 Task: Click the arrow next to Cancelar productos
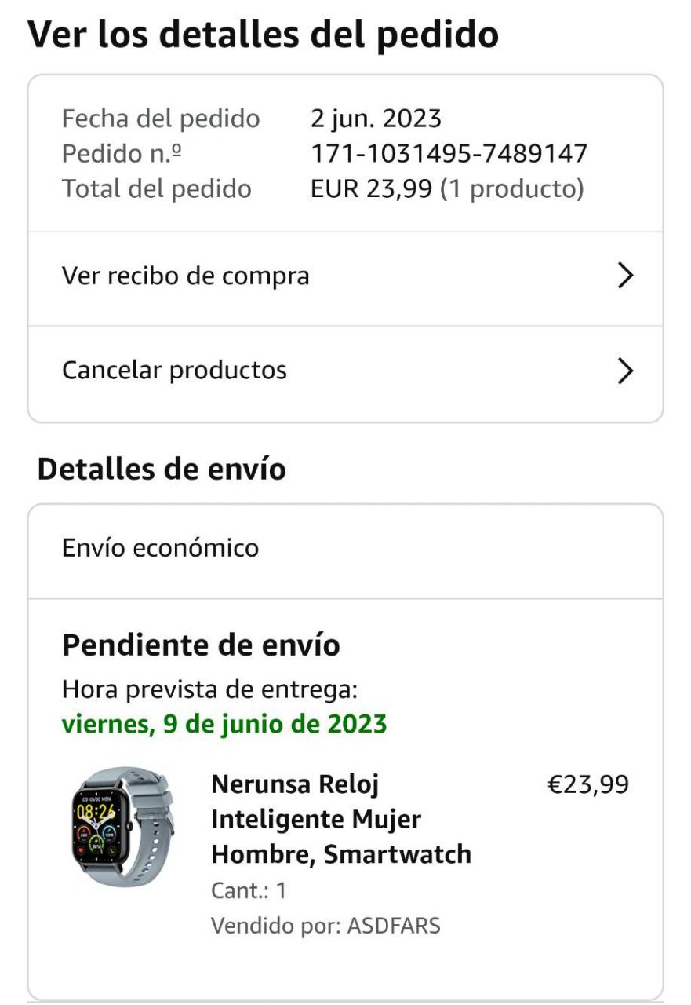coord(624,371)
